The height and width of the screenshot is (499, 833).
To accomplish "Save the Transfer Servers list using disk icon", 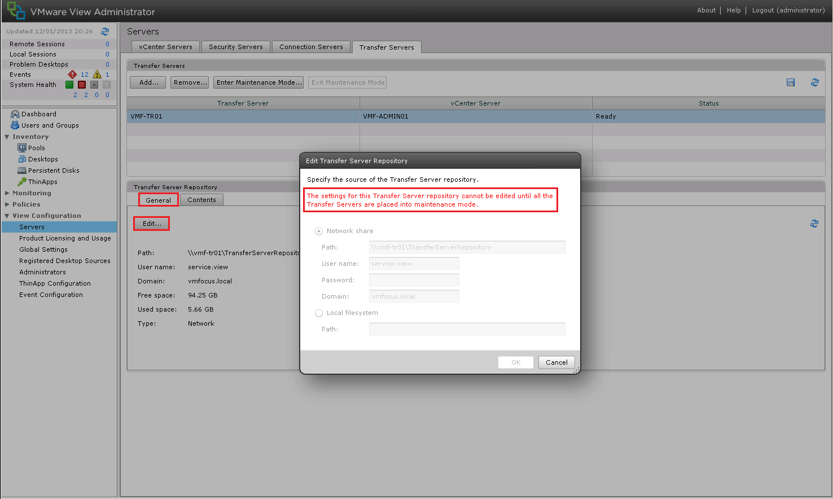I will click(x=790, y=82).
